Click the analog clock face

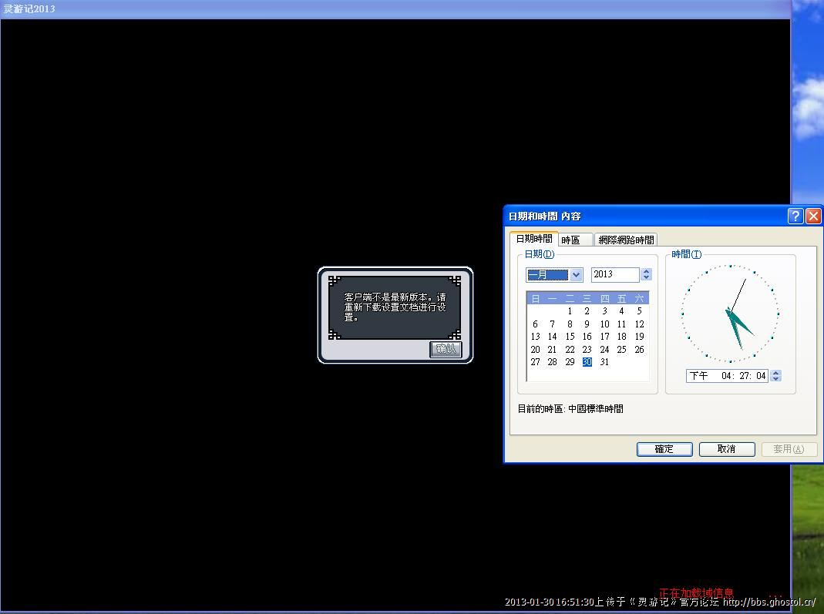point(730,314)
